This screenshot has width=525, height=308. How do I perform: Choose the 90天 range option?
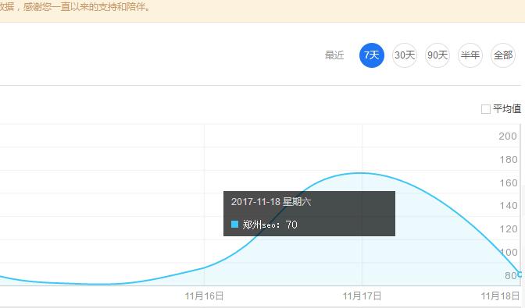click(437, 55)
